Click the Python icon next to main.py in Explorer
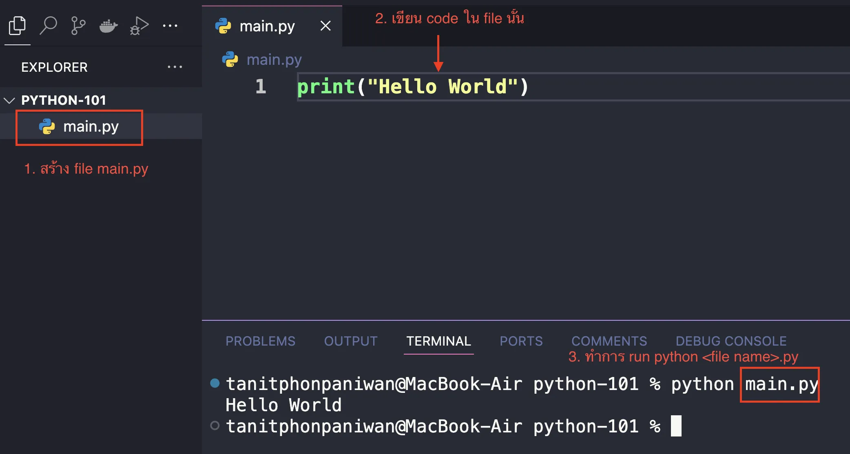Screen dimensions: 850x454 click(47, 127)
